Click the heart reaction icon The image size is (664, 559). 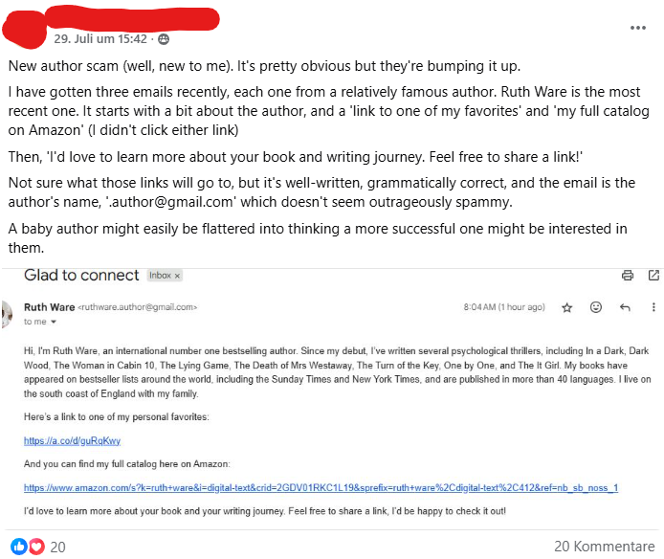click(36, 546)
